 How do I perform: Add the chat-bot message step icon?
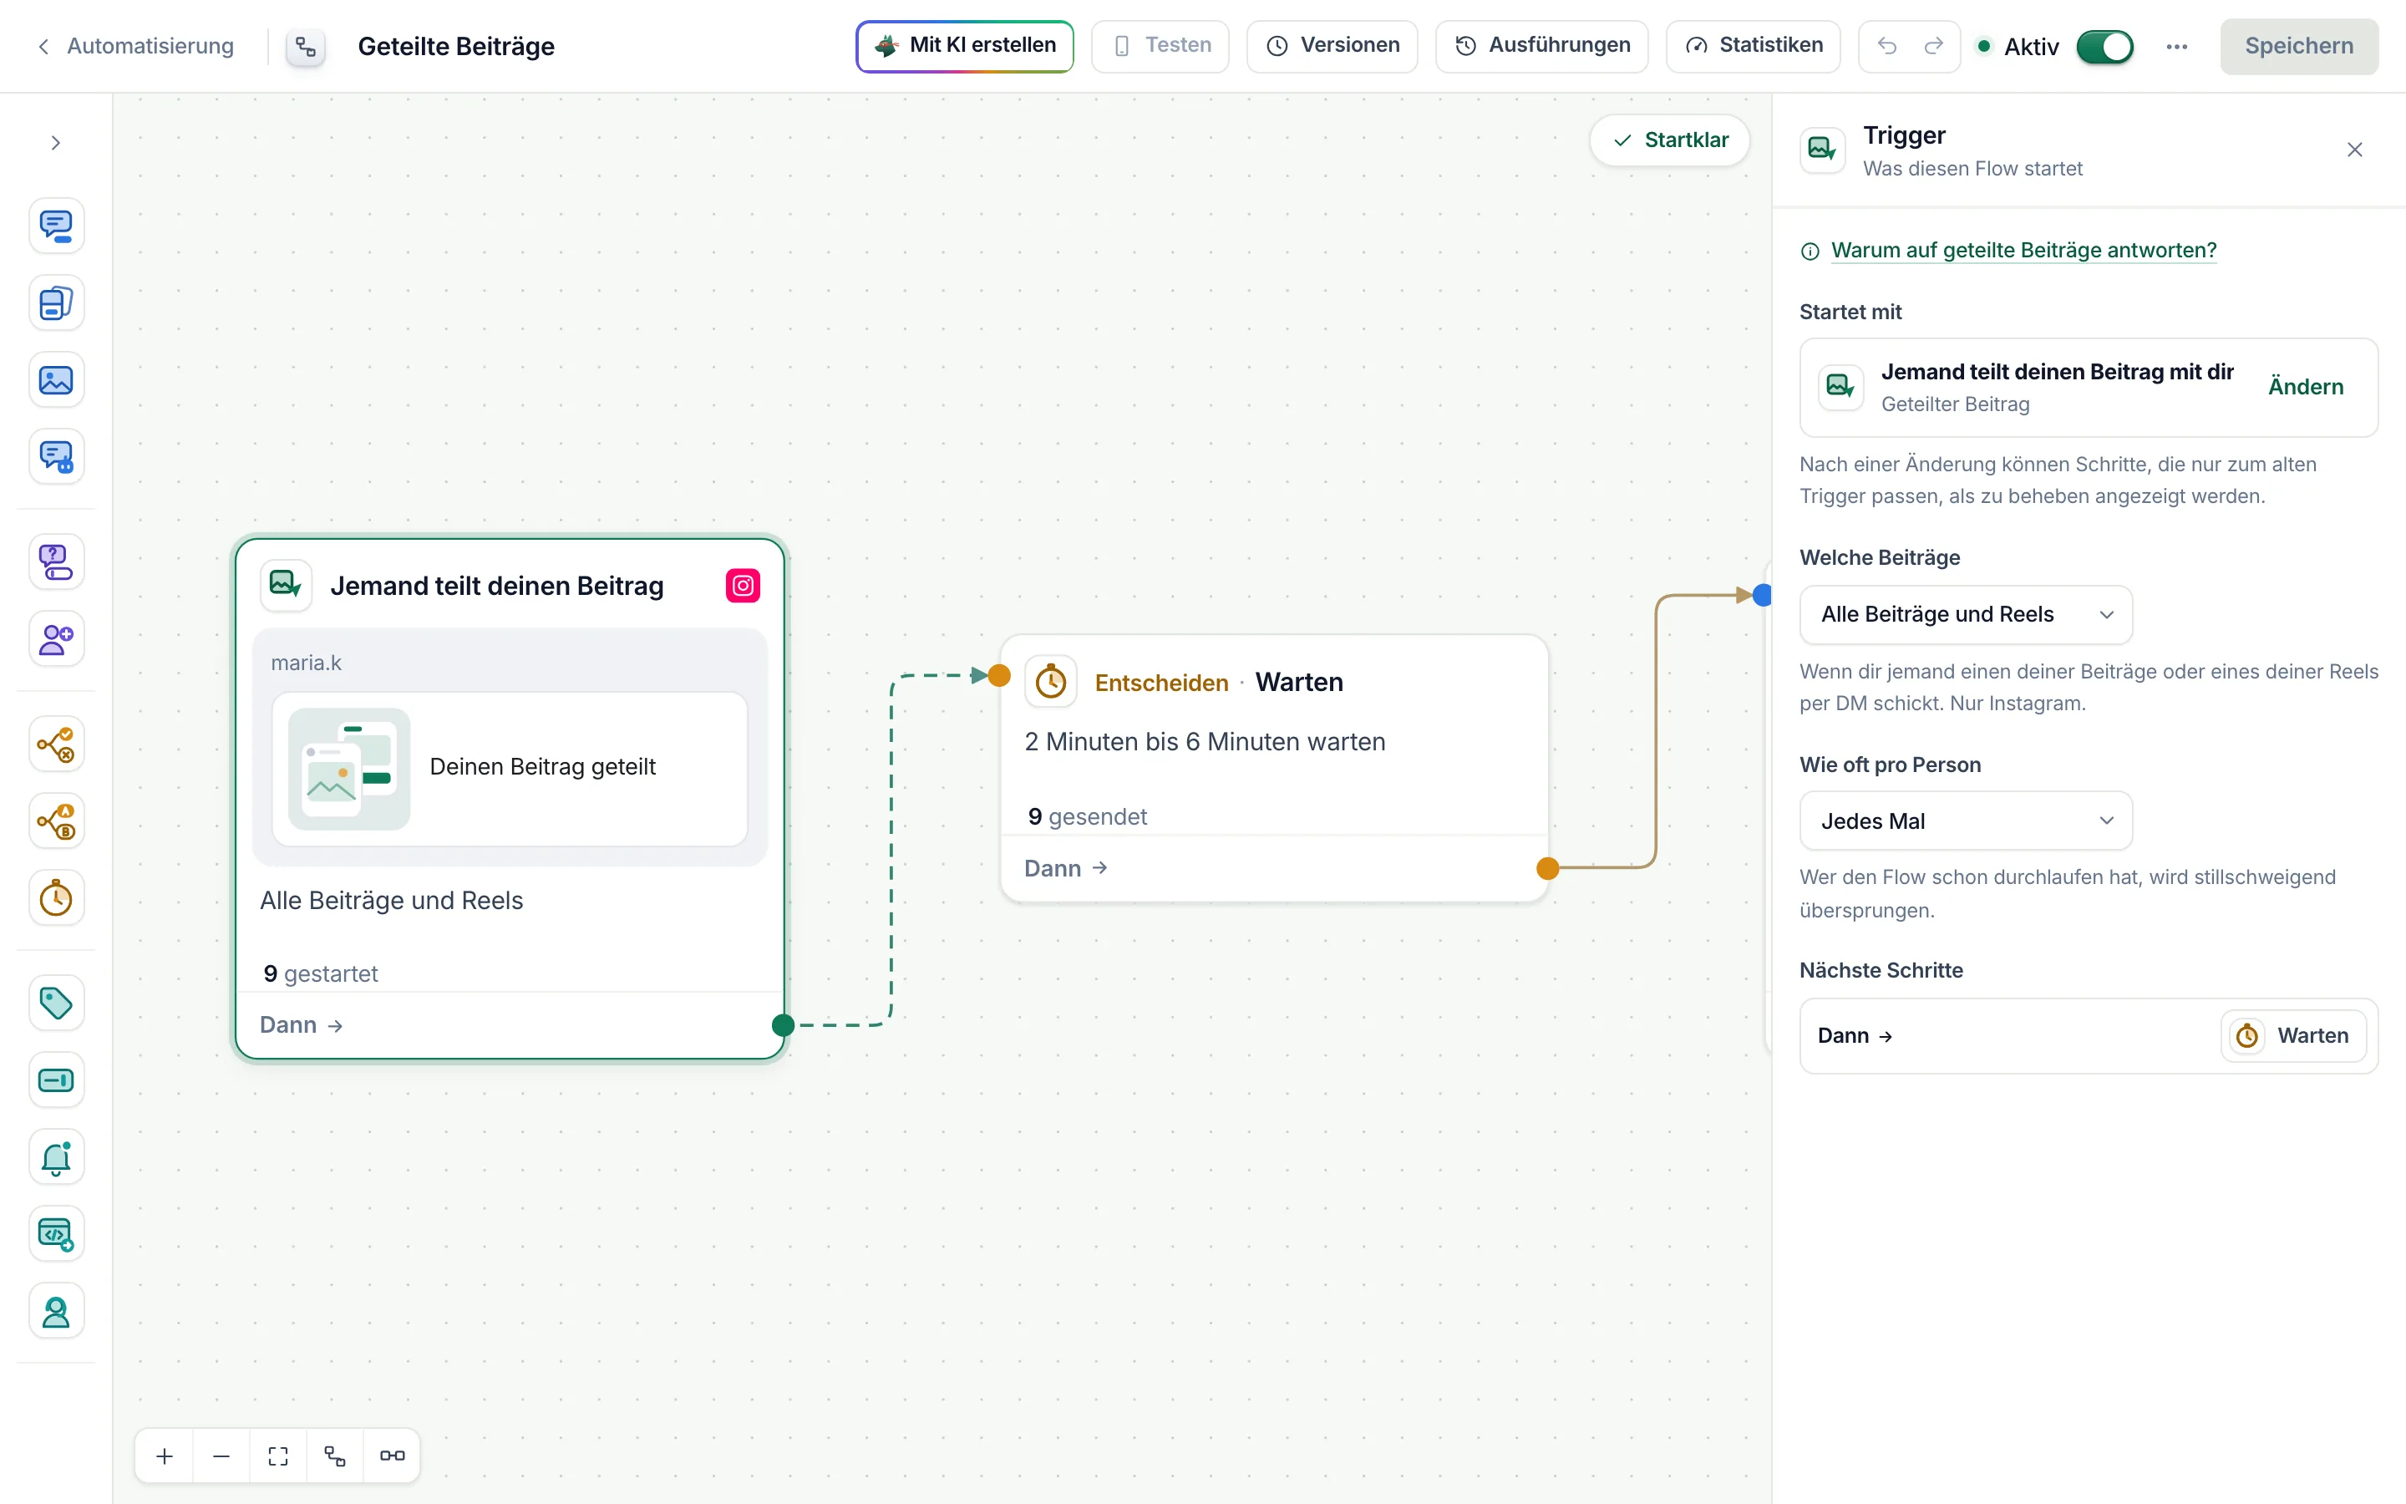click(x=56, y=456)
